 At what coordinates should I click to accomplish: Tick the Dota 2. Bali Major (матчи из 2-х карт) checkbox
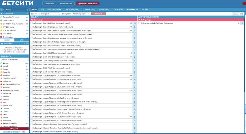tap(31, 23)
